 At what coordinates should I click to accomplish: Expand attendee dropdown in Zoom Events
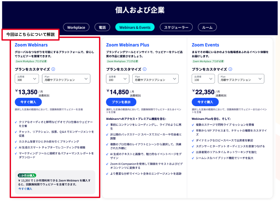point(203,79)
